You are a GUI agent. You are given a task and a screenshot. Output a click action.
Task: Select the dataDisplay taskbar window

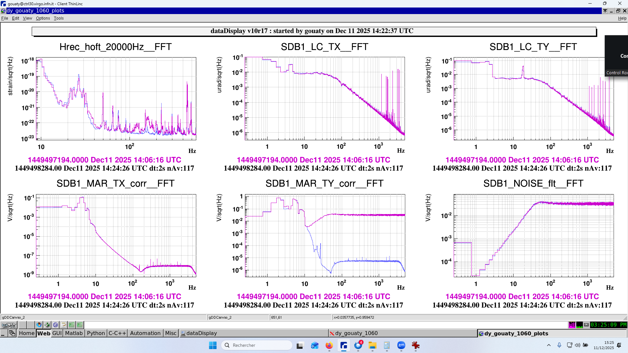[x=201, y=333]
